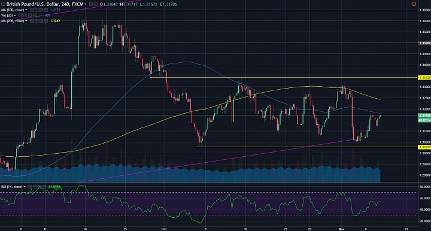Hide the Vol (20) volume indicator

pyautogui.click(x=20, y=15)
